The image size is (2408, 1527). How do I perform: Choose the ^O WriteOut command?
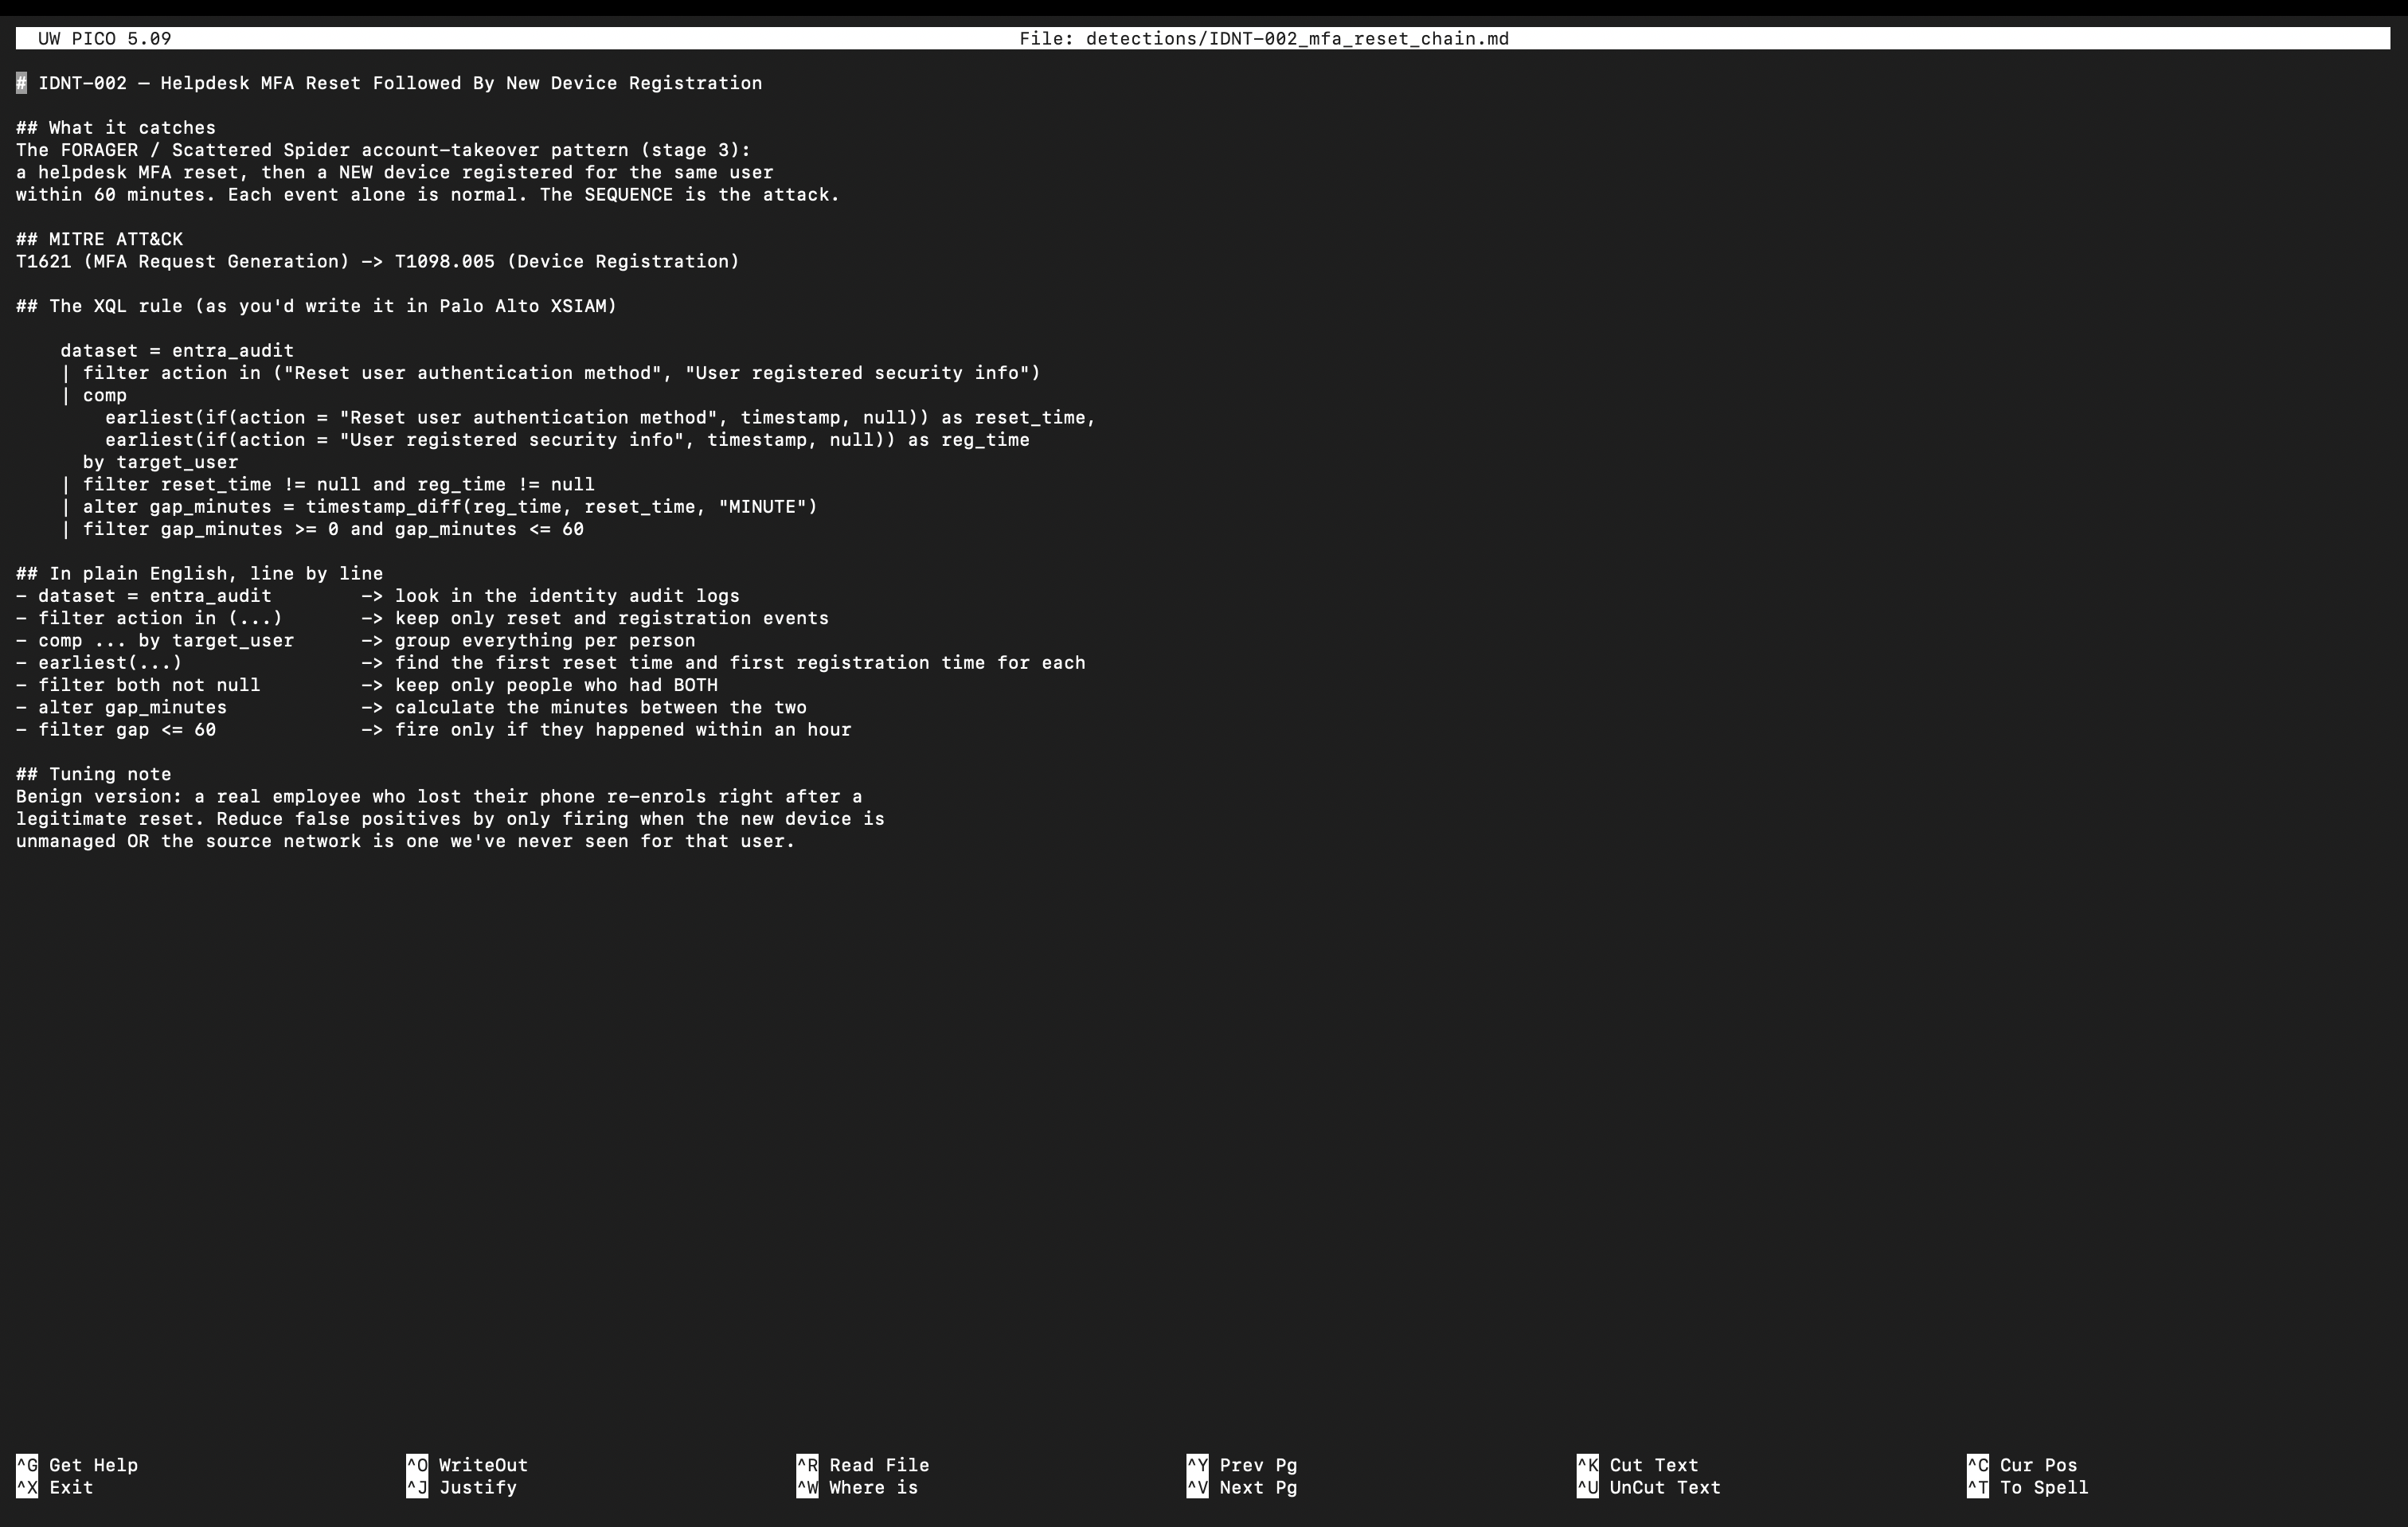[x=467, y=1465]
